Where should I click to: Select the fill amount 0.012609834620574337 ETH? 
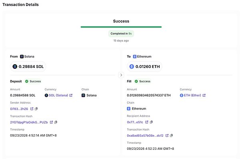click(149, 95)
